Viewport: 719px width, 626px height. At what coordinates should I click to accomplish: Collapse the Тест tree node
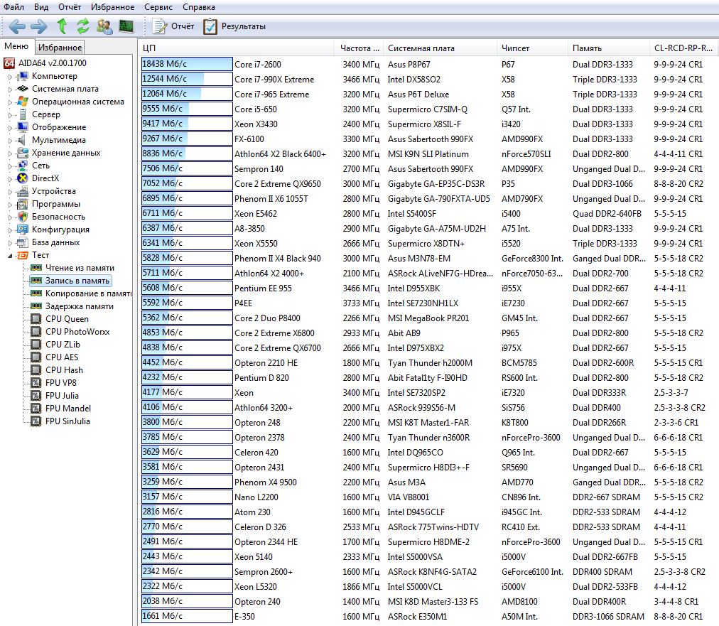10,256
